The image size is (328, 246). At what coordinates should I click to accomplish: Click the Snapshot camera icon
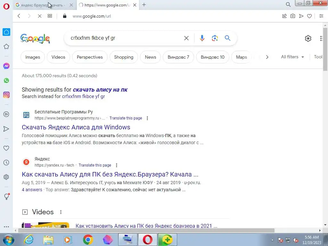pos(293,16)
